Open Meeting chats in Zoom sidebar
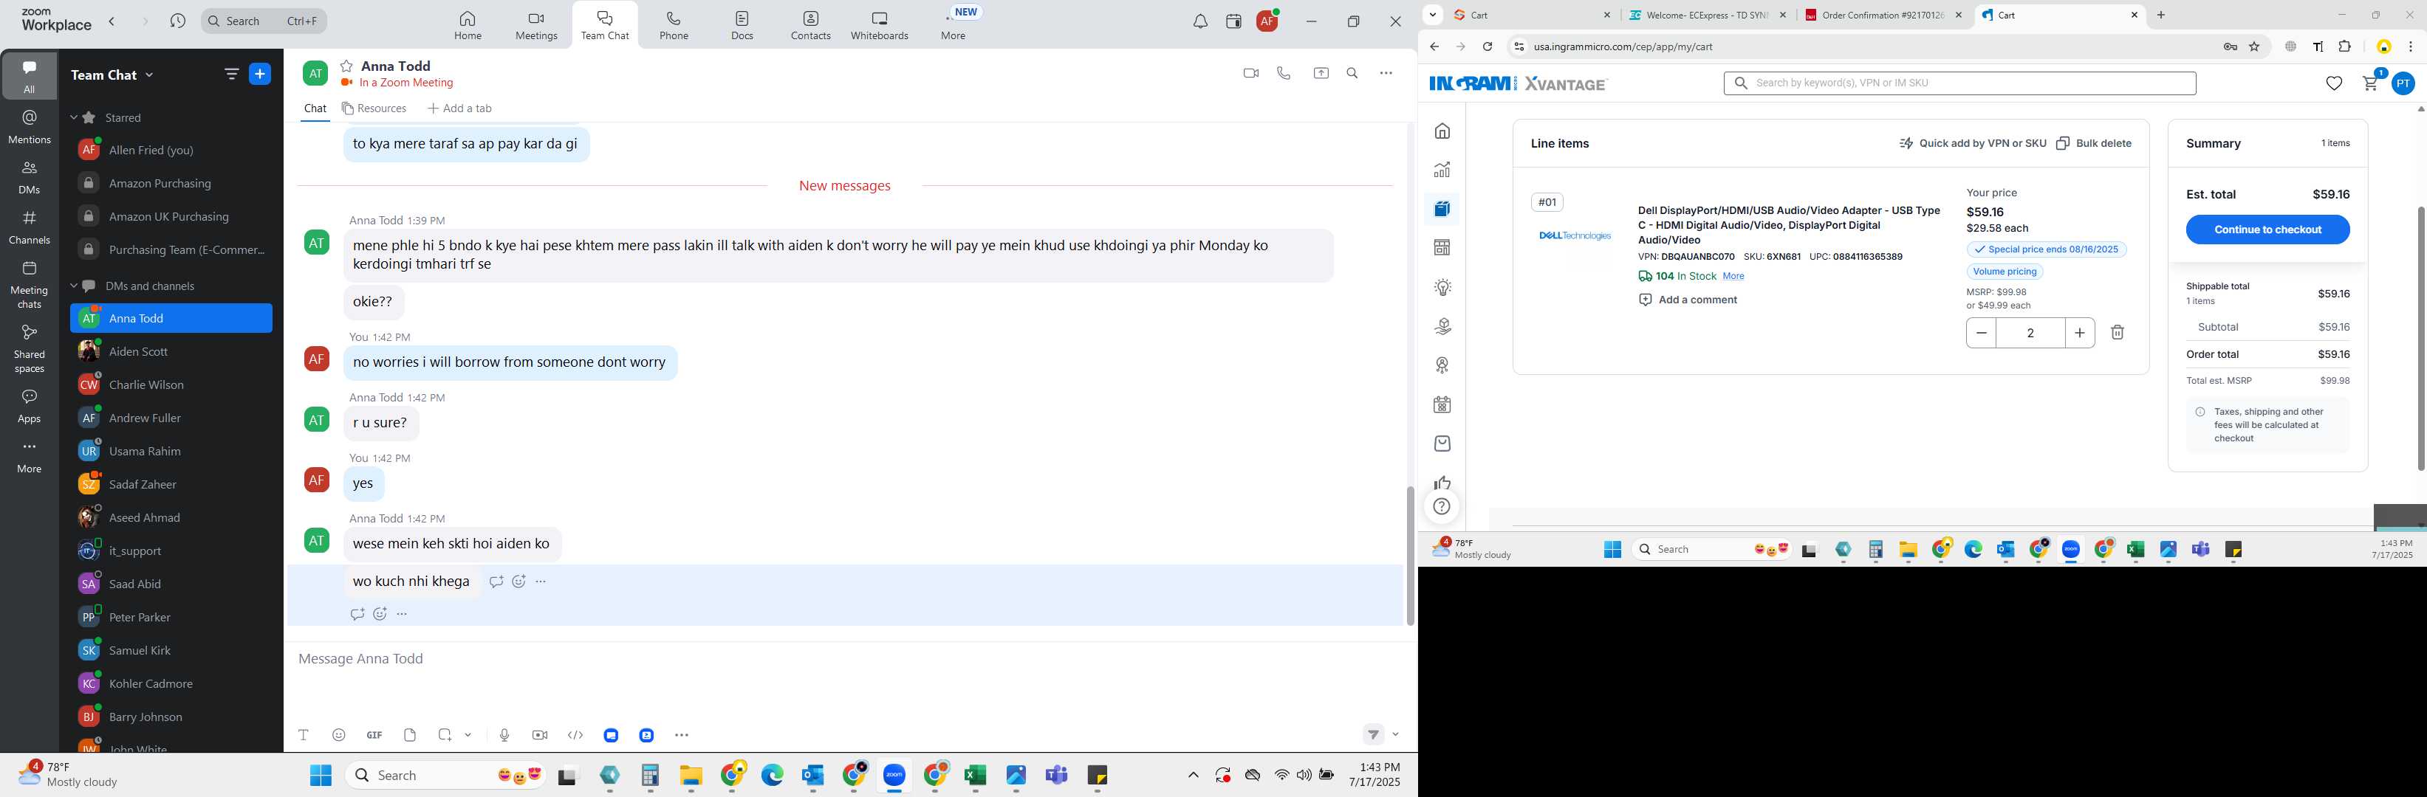 click(x=30, y=284)
